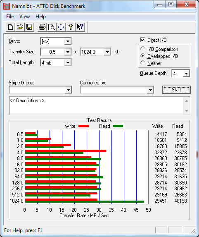Expand the Controlled by dropdown
This screenshot has height=237, width=199.
(150, 90)
